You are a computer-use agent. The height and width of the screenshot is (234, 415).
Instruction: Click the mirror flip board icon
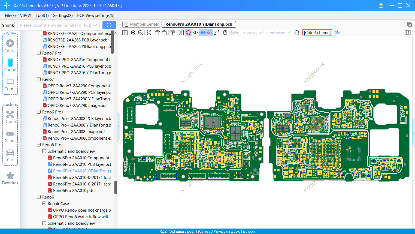[181, 33]
